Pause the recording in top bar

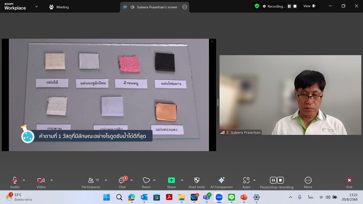tap(289, 6)
